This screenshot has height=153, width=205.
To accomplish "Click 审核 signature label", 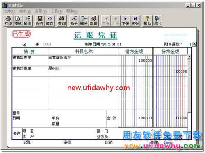I will click(x=67, y=142).
